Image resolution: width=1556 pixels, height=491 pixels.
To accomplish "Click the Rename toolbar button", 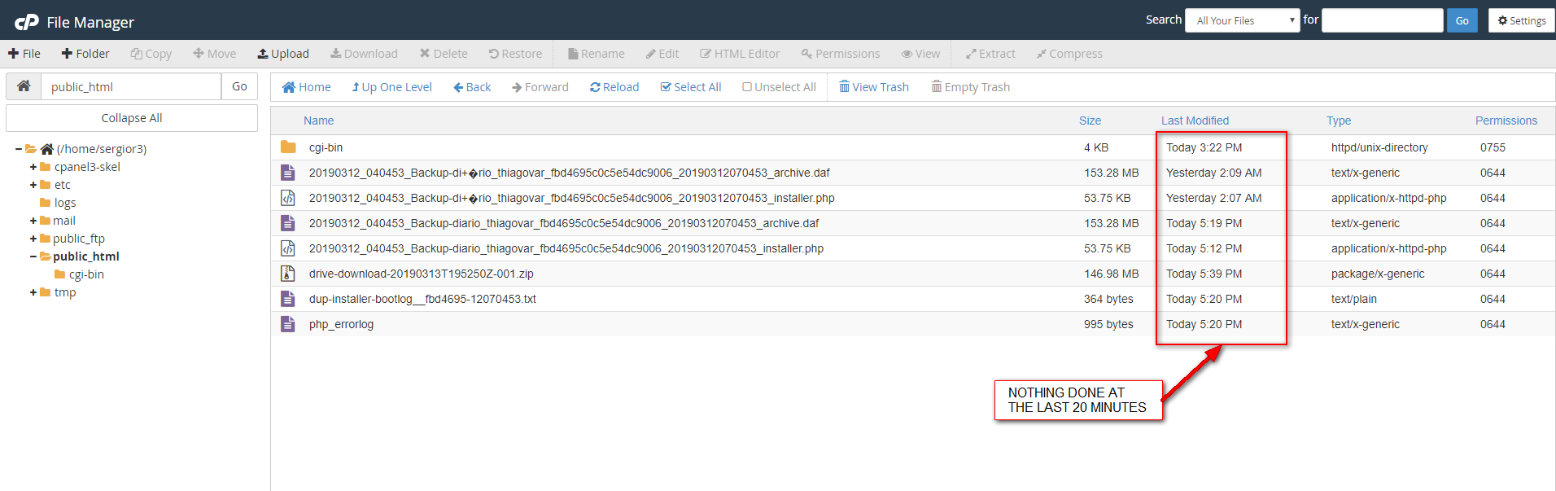I will pyautogui.click(x=597, y=54).
